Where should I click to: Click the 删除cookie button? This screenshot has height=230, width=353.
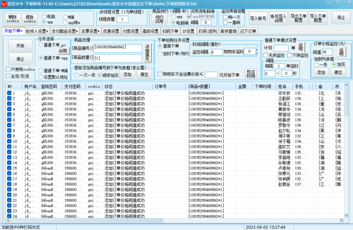pos(13,19)
